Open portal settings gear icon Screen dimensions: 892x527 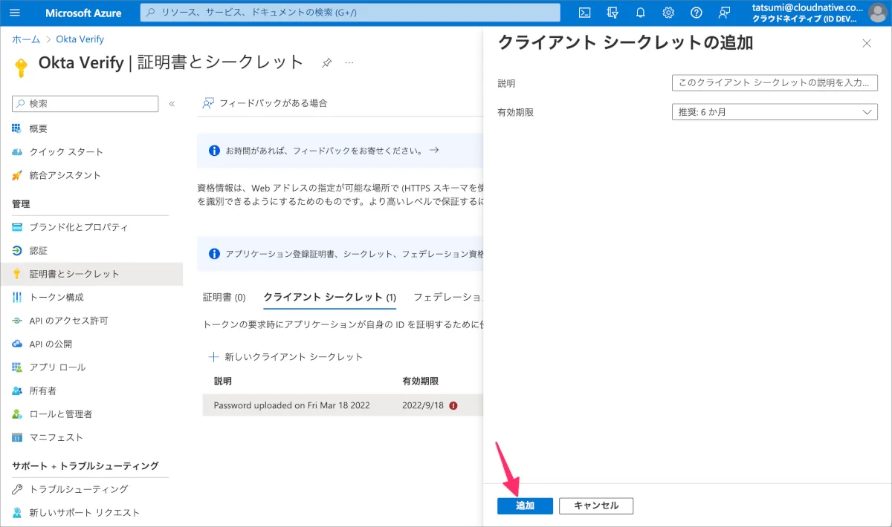668,13
